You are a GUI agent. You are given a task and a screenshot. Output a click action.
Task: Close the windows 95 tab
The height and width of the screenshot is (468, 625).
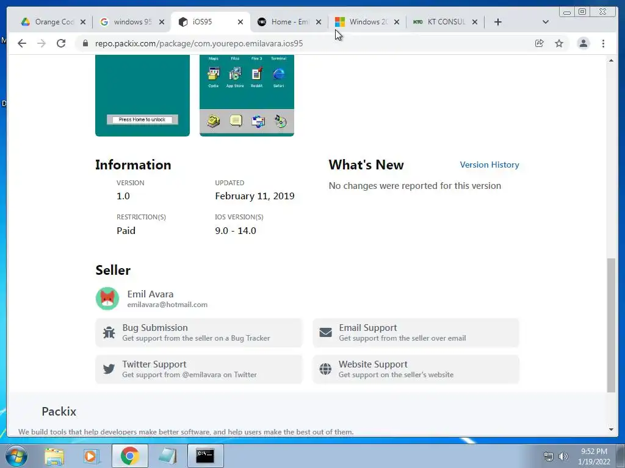[x=161, y=22]
